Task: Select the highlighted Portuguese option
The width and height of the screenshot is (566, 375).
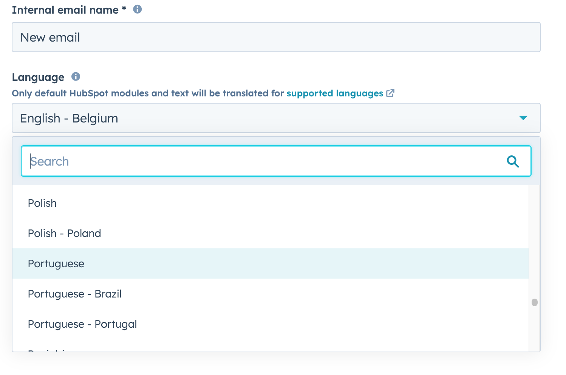Action: [56, 263]
